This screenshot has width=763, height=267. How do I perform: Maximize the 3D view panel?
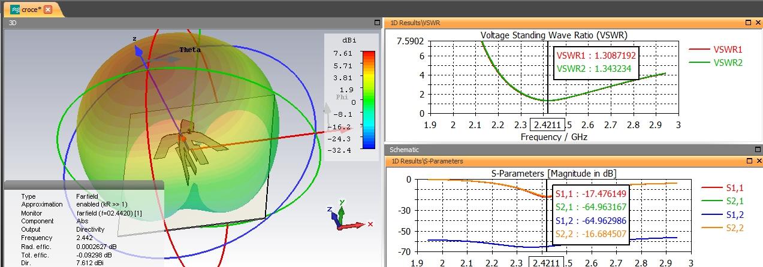(377, 23)
